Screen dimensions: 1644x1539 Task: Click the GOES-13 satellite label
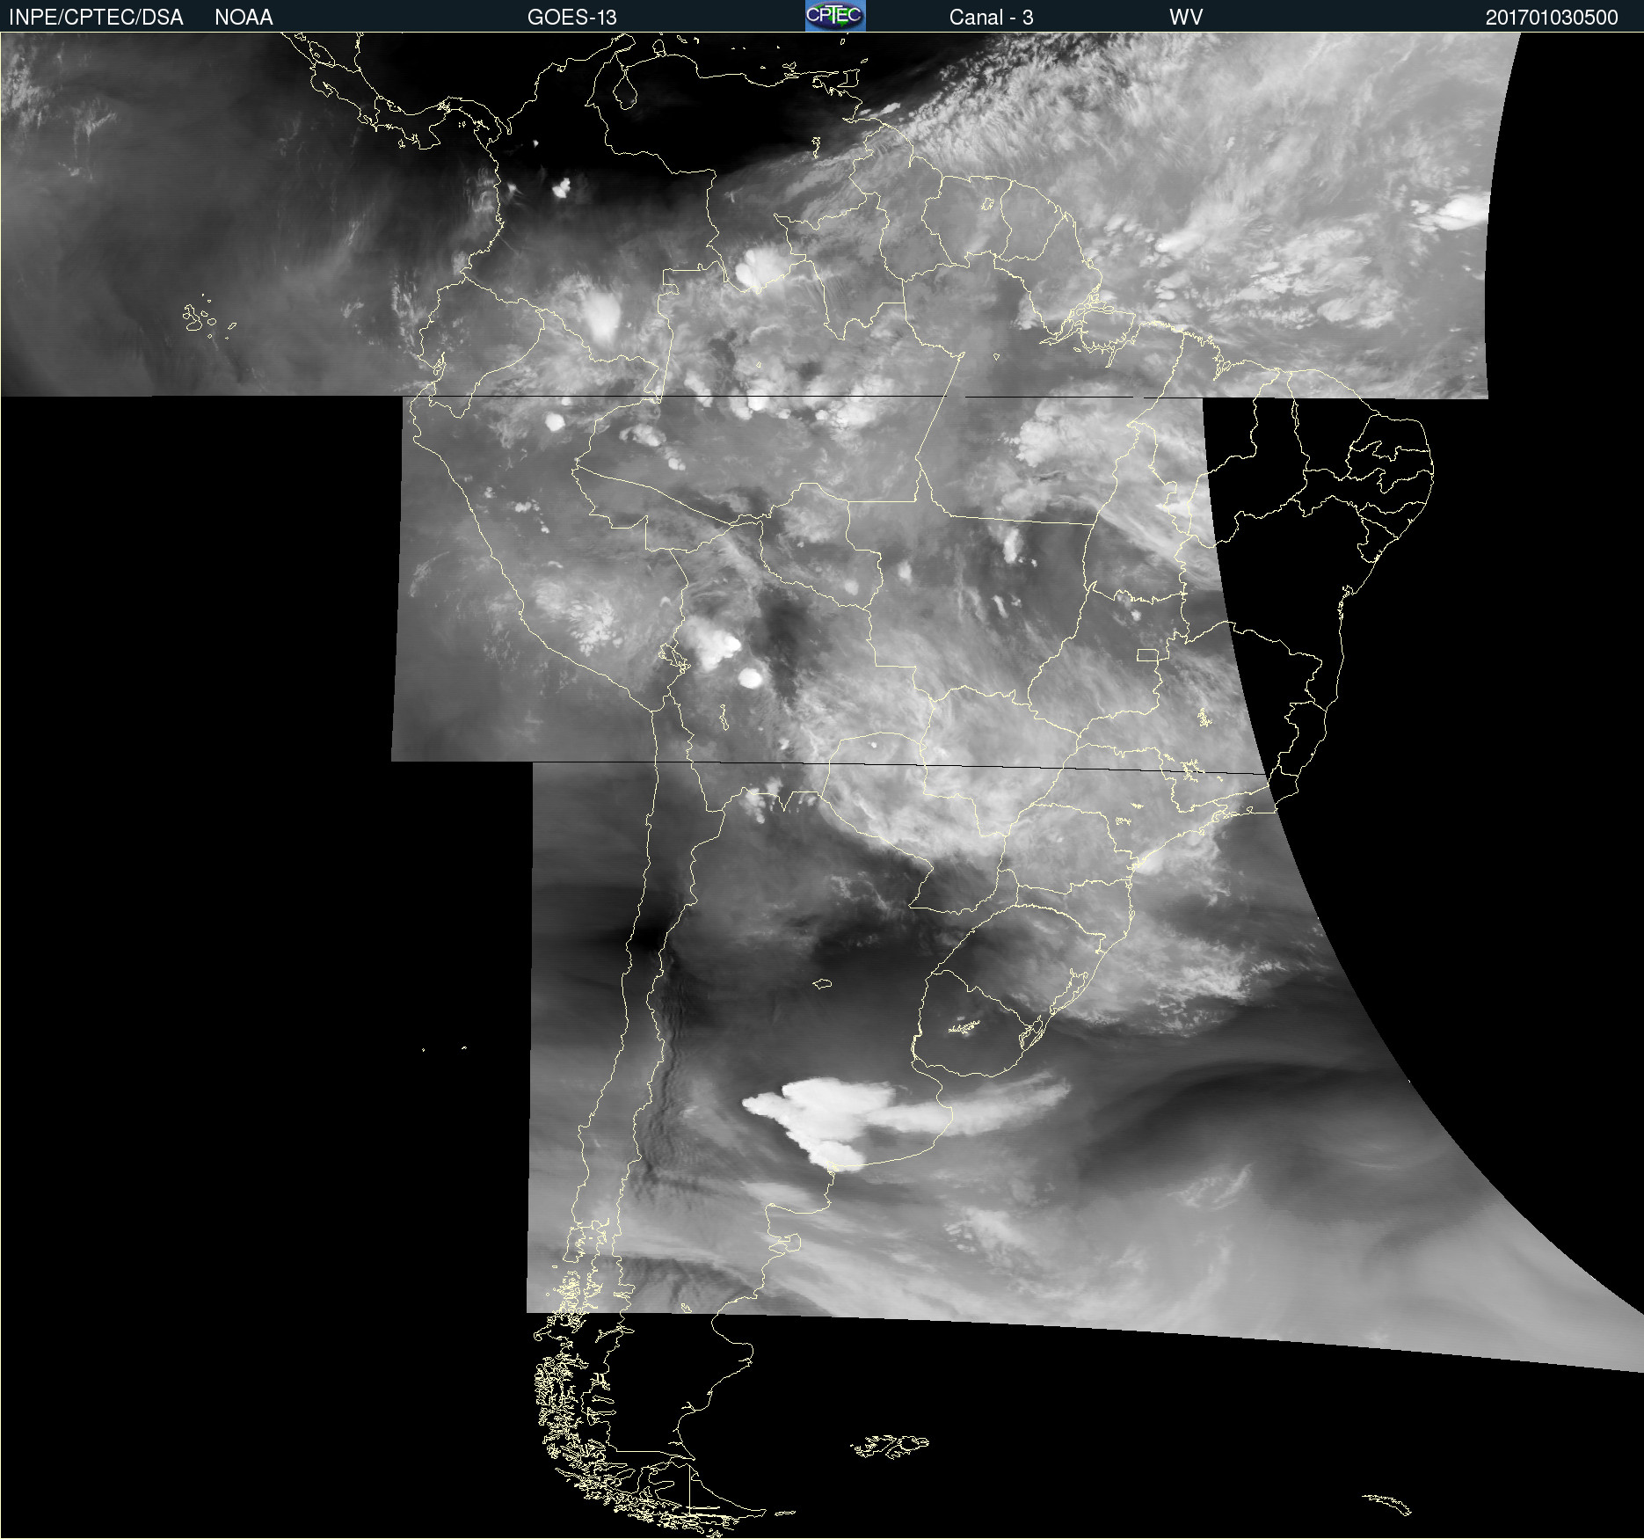(571, 18)
